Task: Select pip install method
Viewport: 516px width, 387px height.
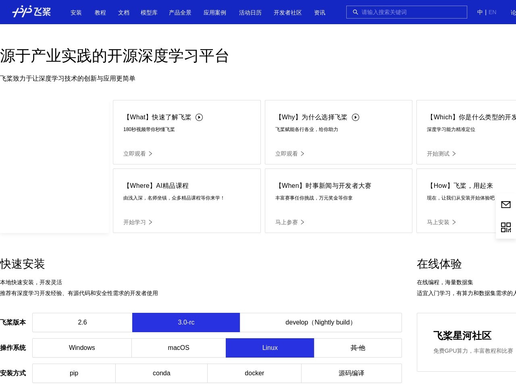Action: point(74,373)
